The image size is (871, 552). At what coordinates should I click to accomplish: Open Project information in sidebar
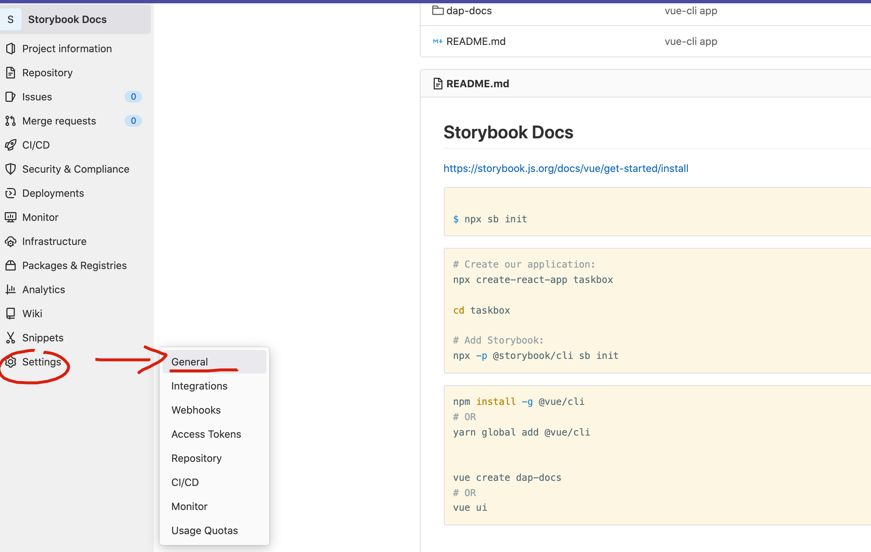point(67,49)
